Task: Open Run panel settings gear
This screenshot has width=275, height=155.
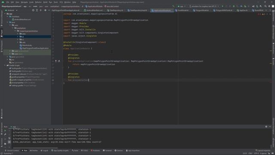Action: point(266,127)
